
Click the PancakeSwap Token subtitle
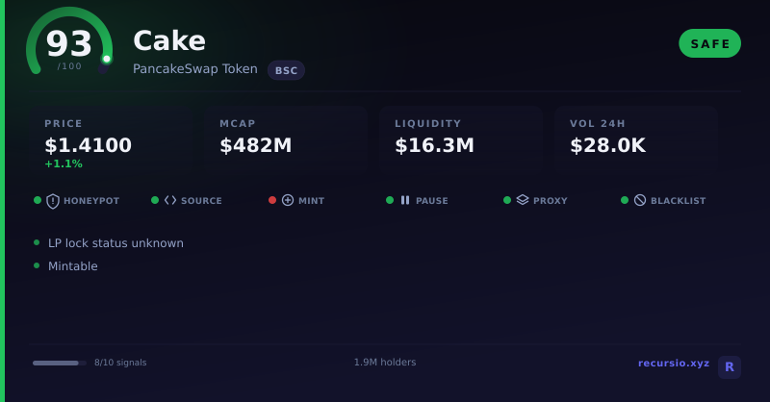(195, 69)
